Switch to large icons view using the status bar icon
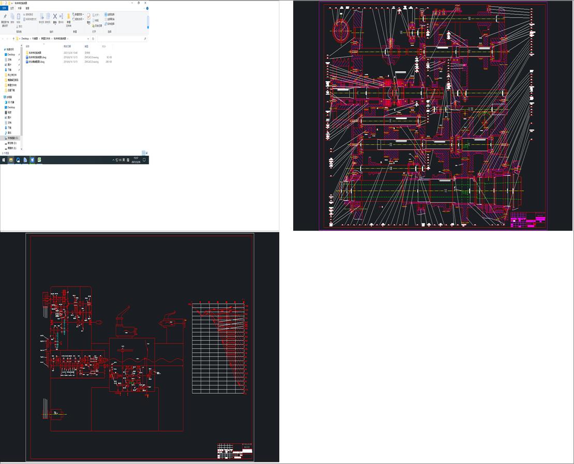Image resolution: width=574 pixels, height=464 pixels. click(x=147, y=153)
